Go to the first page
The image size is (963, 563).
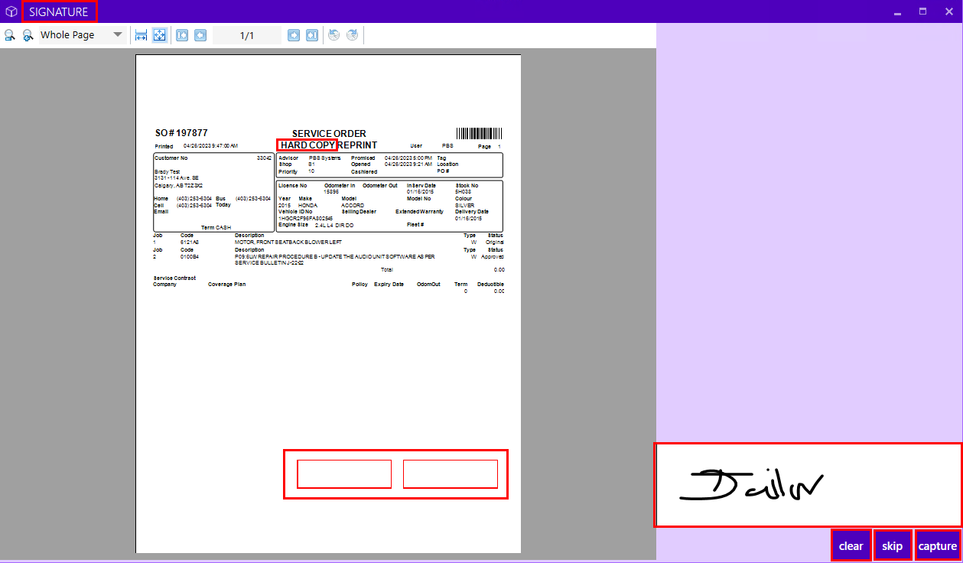[x=182, y=35]
